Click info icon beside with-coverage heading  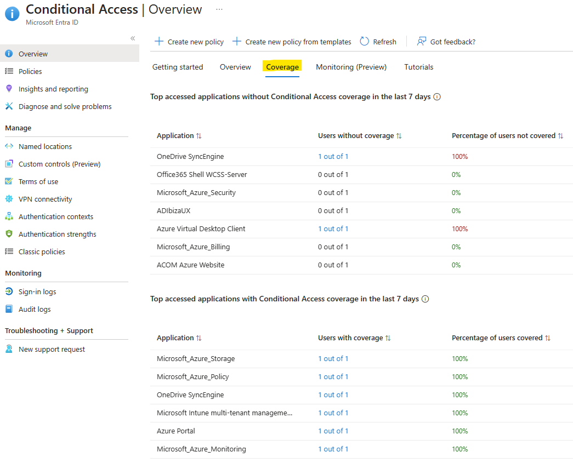[425, 299]
